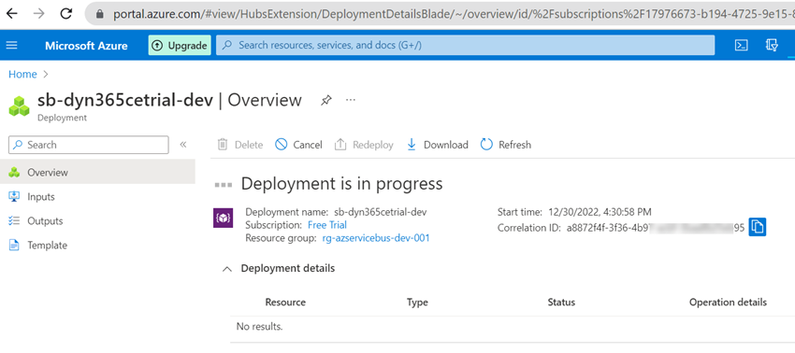Go to the Home breadcrumb link
The image size is (795, 353).
tap(22, 75)
